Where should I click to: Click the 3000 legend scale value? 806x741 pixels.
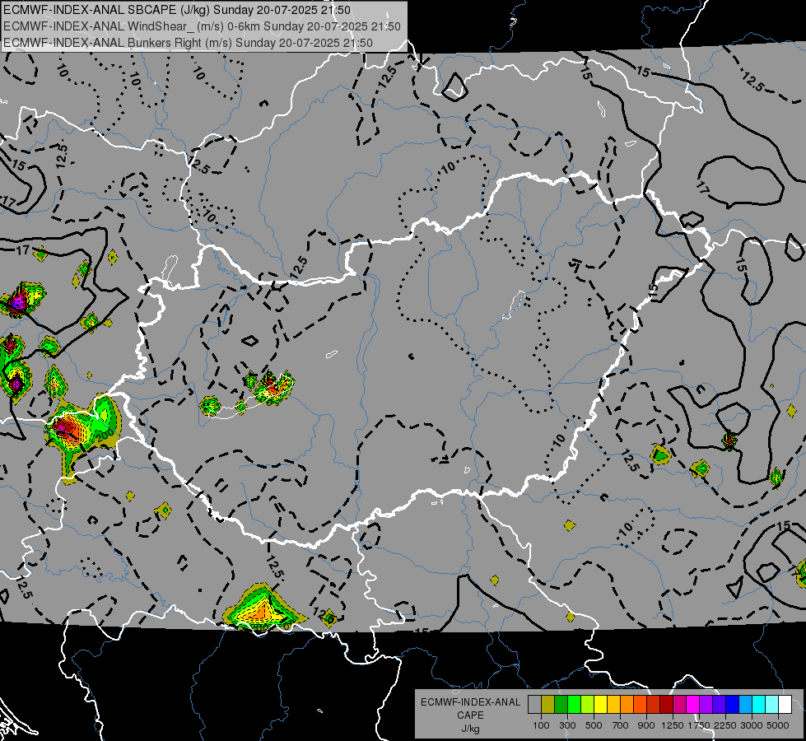click(x=752, y=725)
